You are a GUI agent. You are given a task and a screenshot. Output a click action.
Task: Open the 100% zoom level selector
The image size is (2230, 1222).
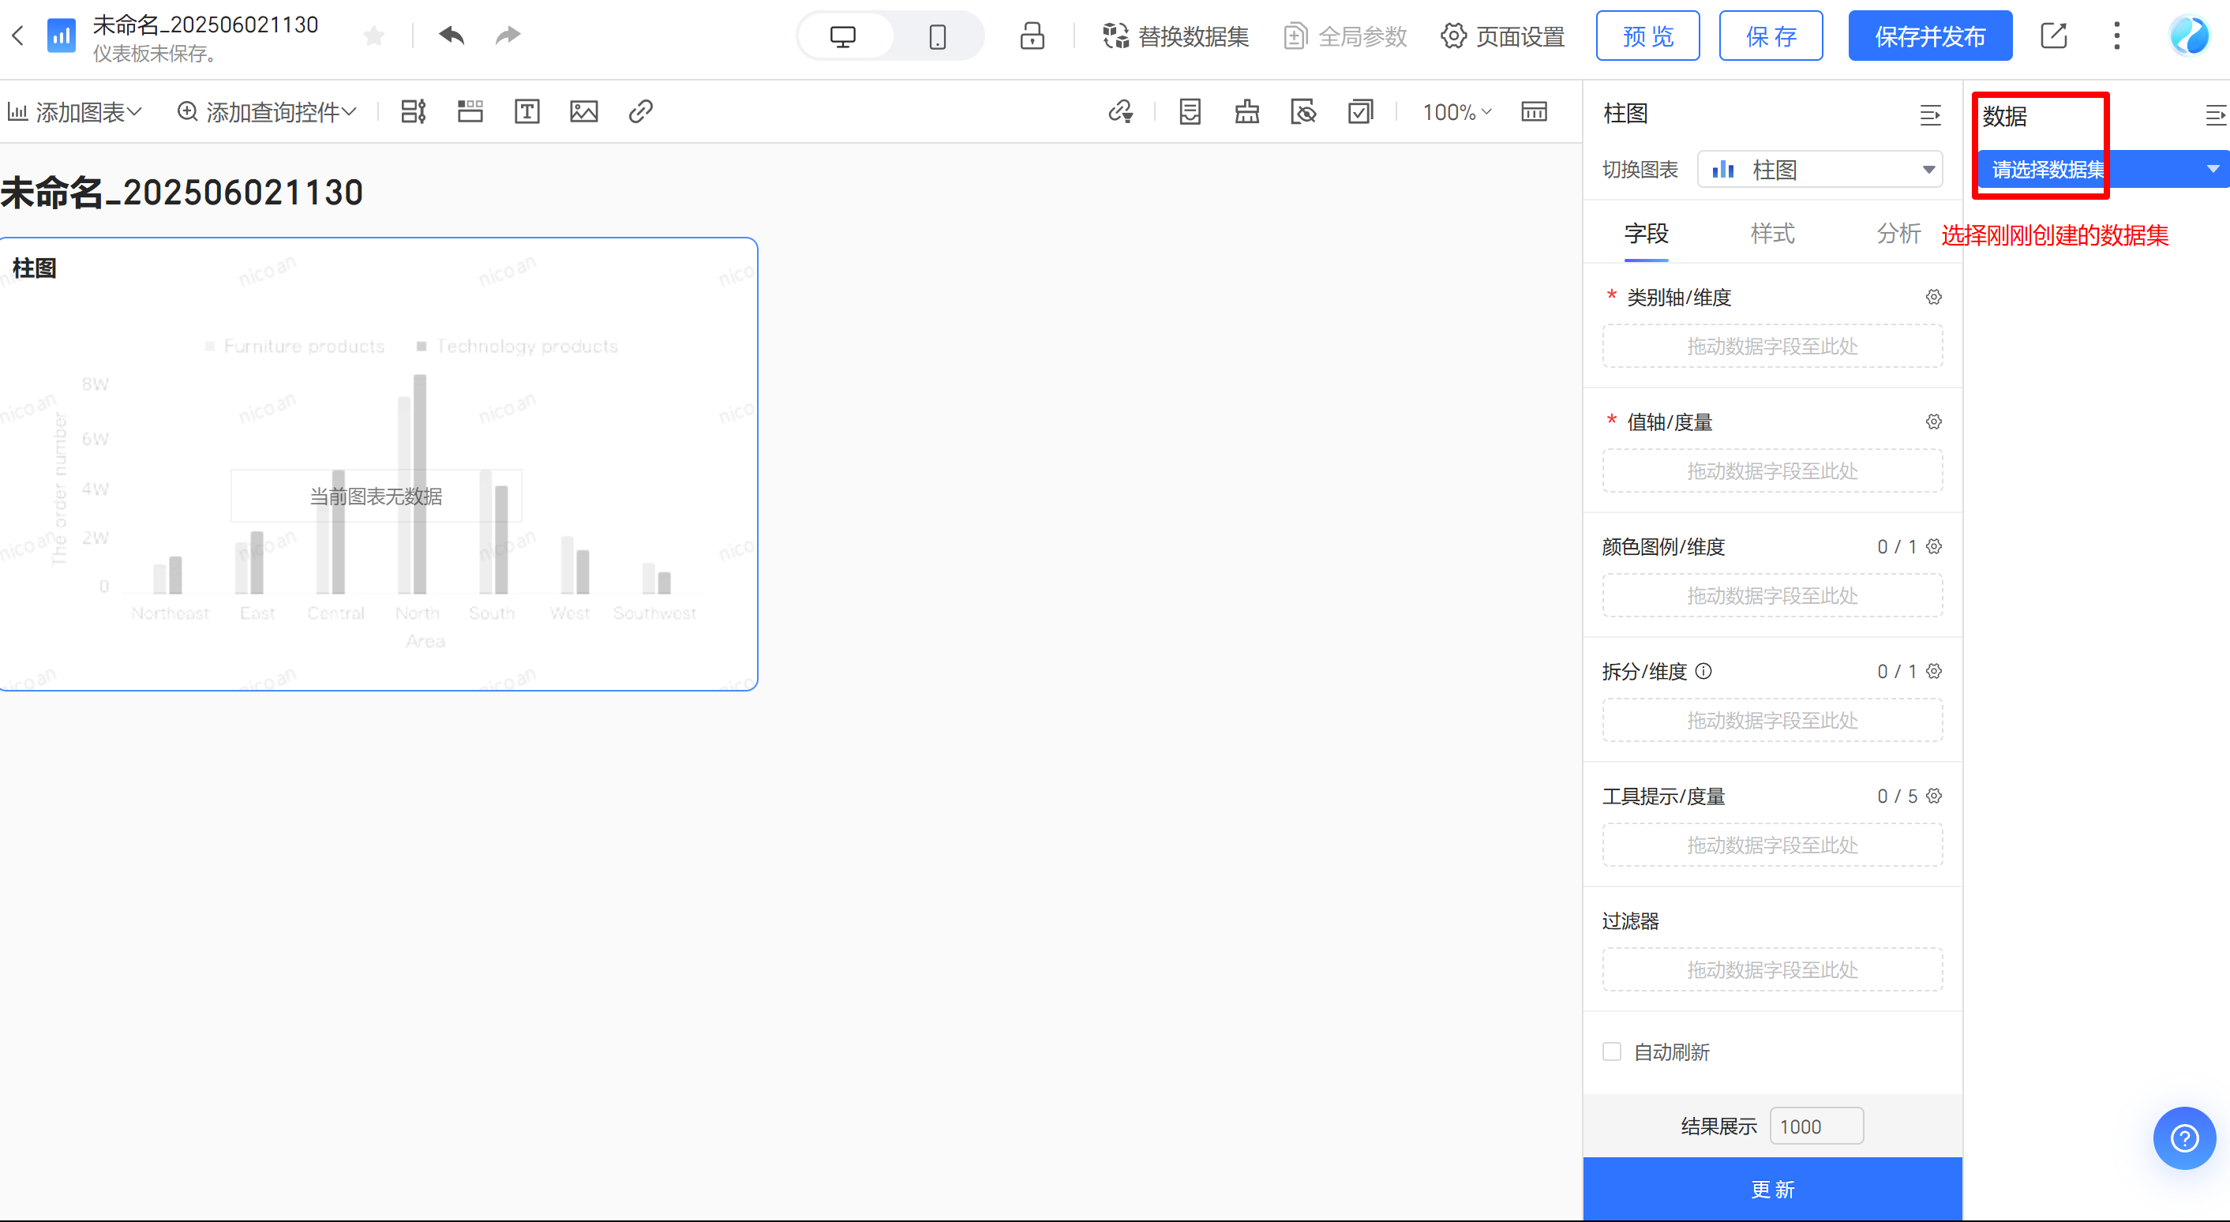1457,111
